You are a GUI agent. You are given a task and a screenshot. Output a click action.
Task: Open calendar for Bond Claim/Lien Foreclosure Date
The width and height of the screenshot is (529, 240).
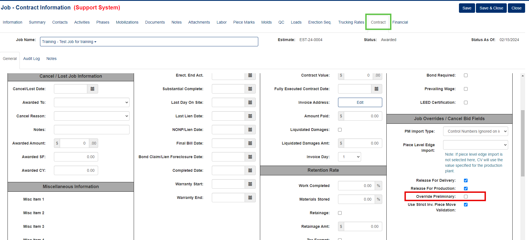coord(250,157)
